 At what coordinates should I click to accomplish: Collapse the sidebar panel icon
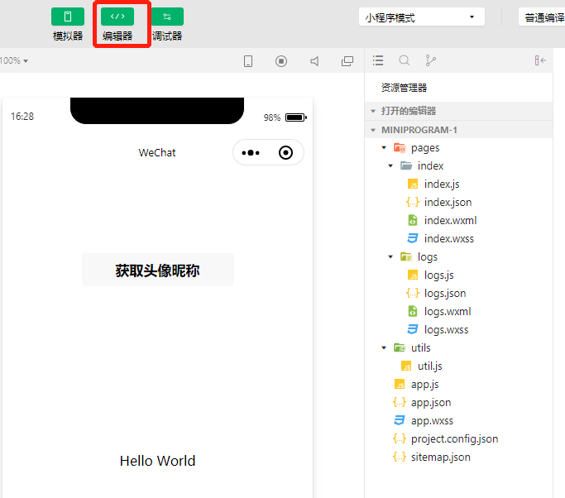pyautogui.click(x=540, y=60)
